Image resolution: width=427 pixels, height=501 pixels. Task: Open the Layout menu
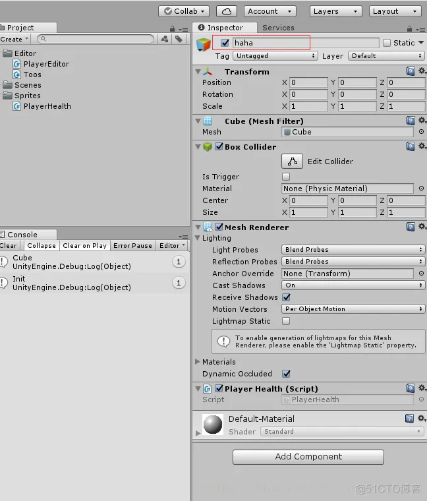(395, 11)
